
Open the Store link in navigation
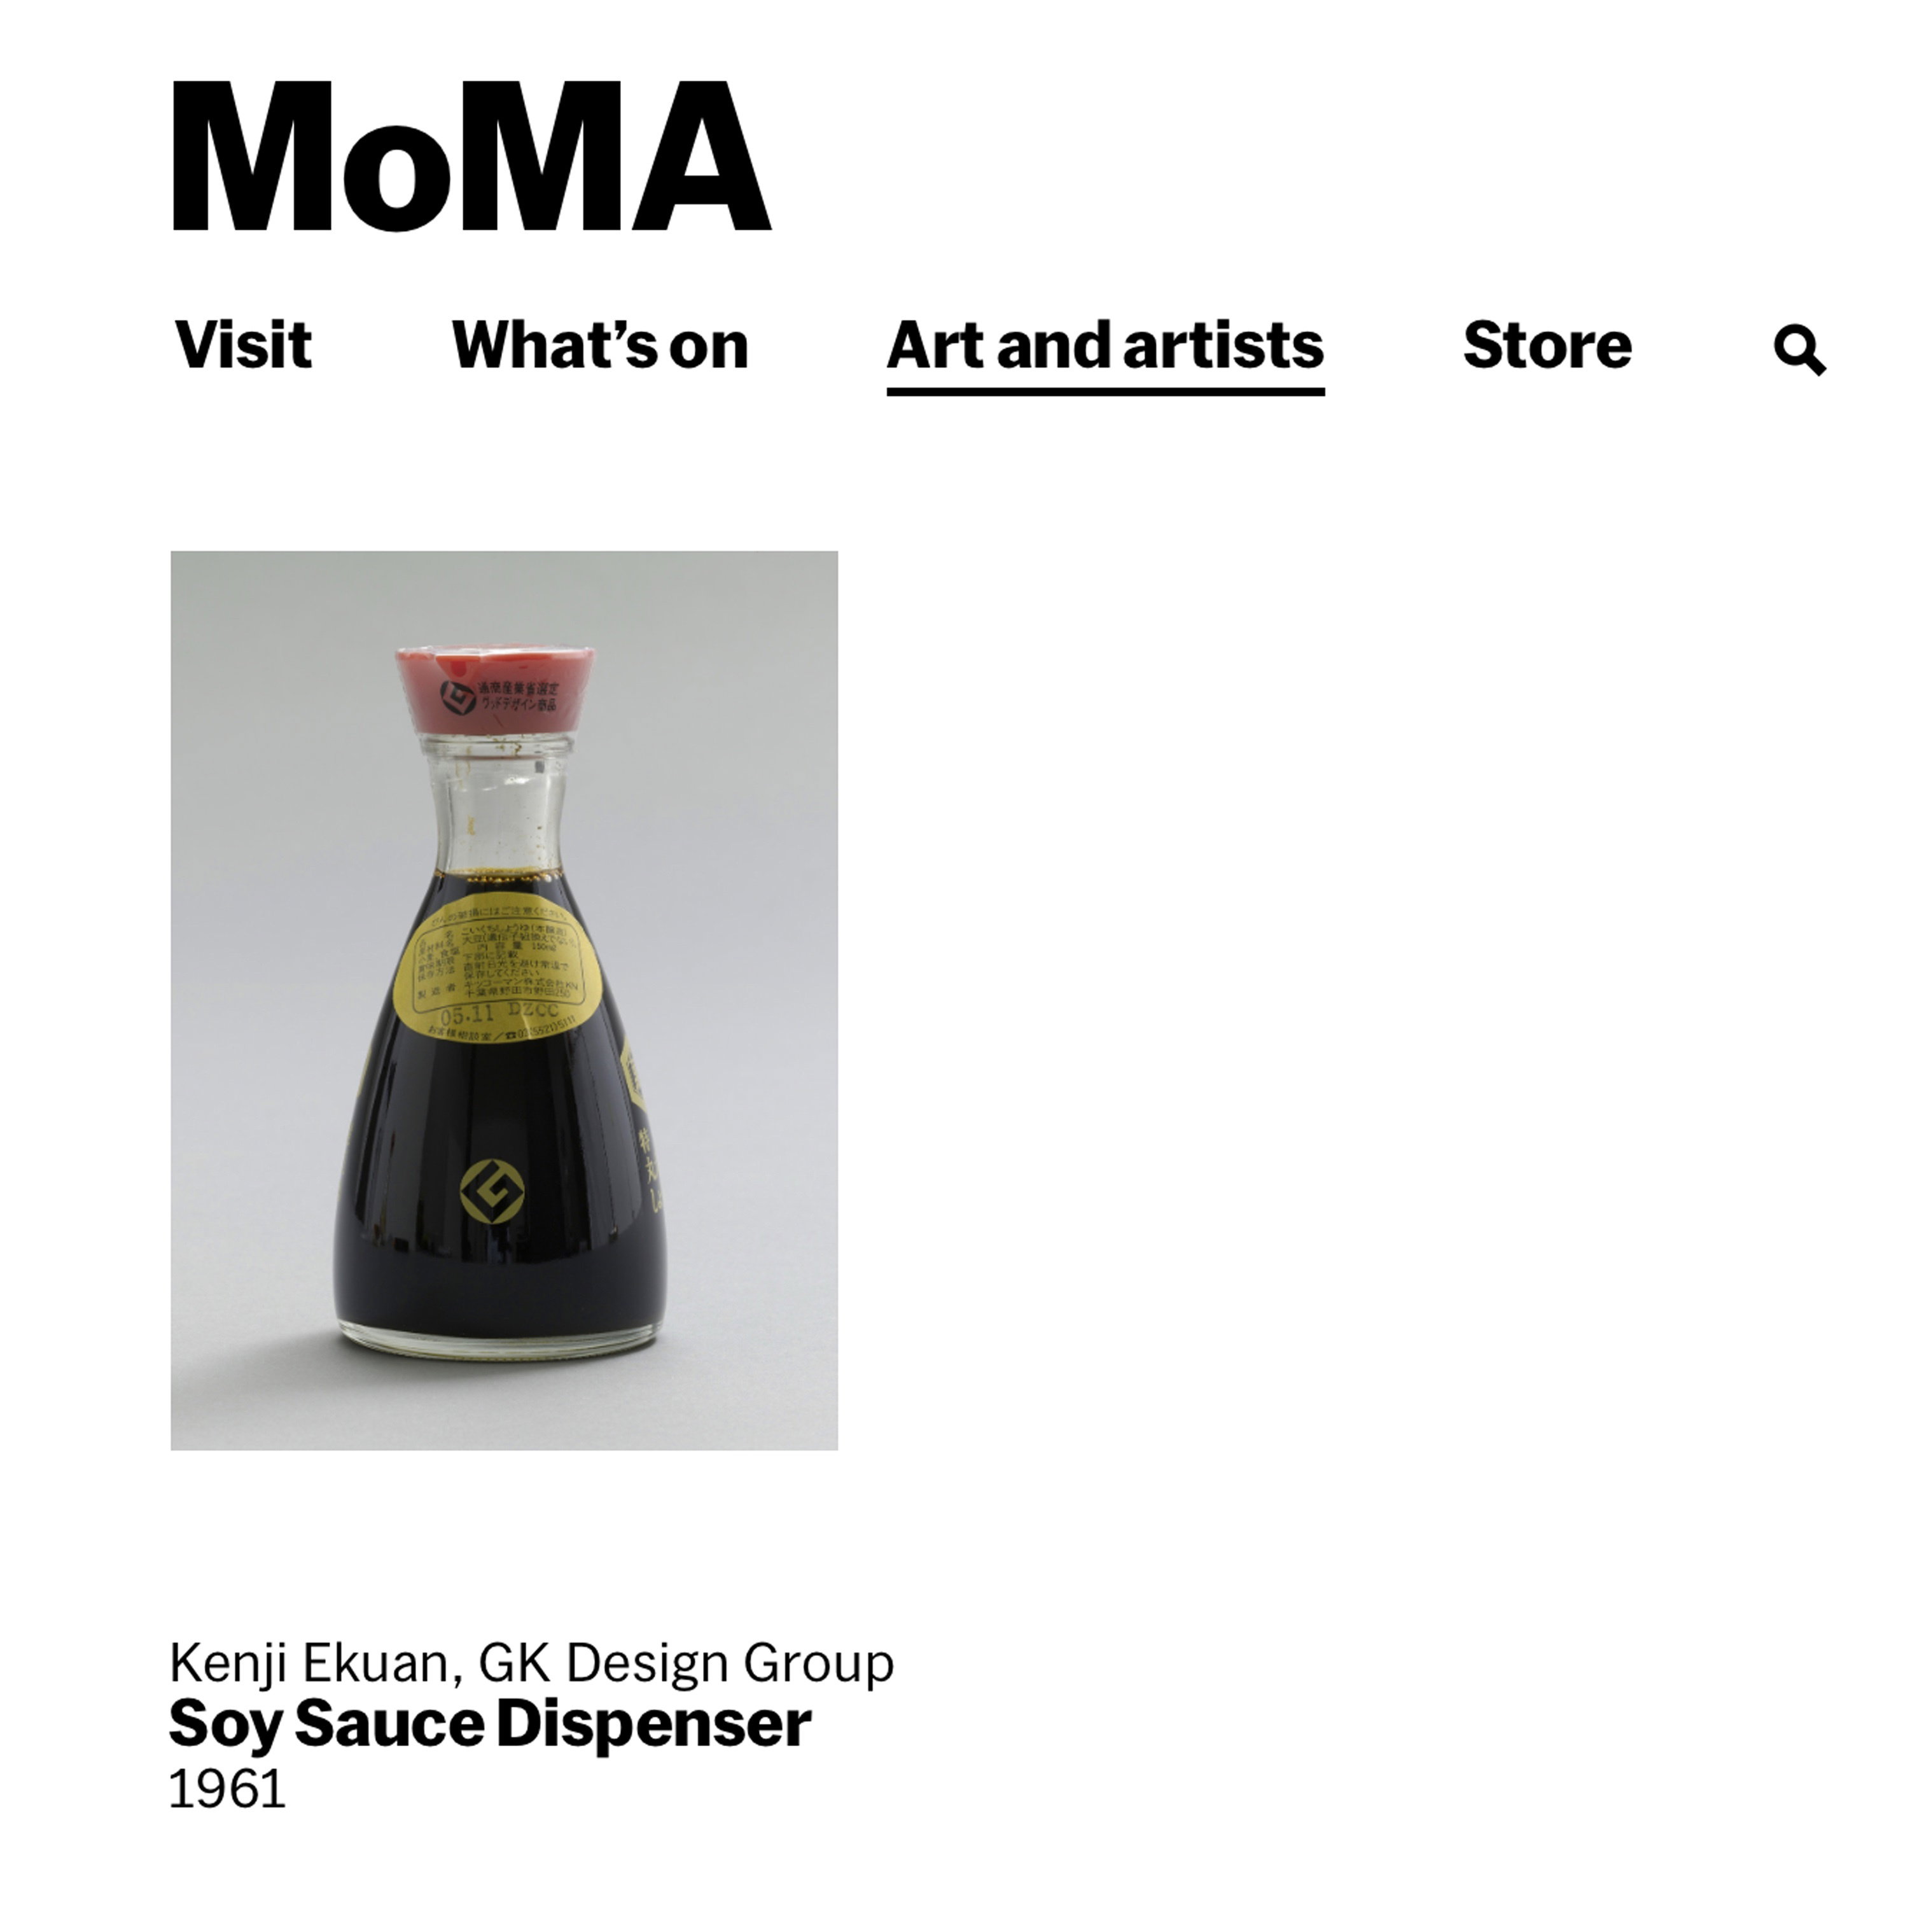pos(1547,345)
